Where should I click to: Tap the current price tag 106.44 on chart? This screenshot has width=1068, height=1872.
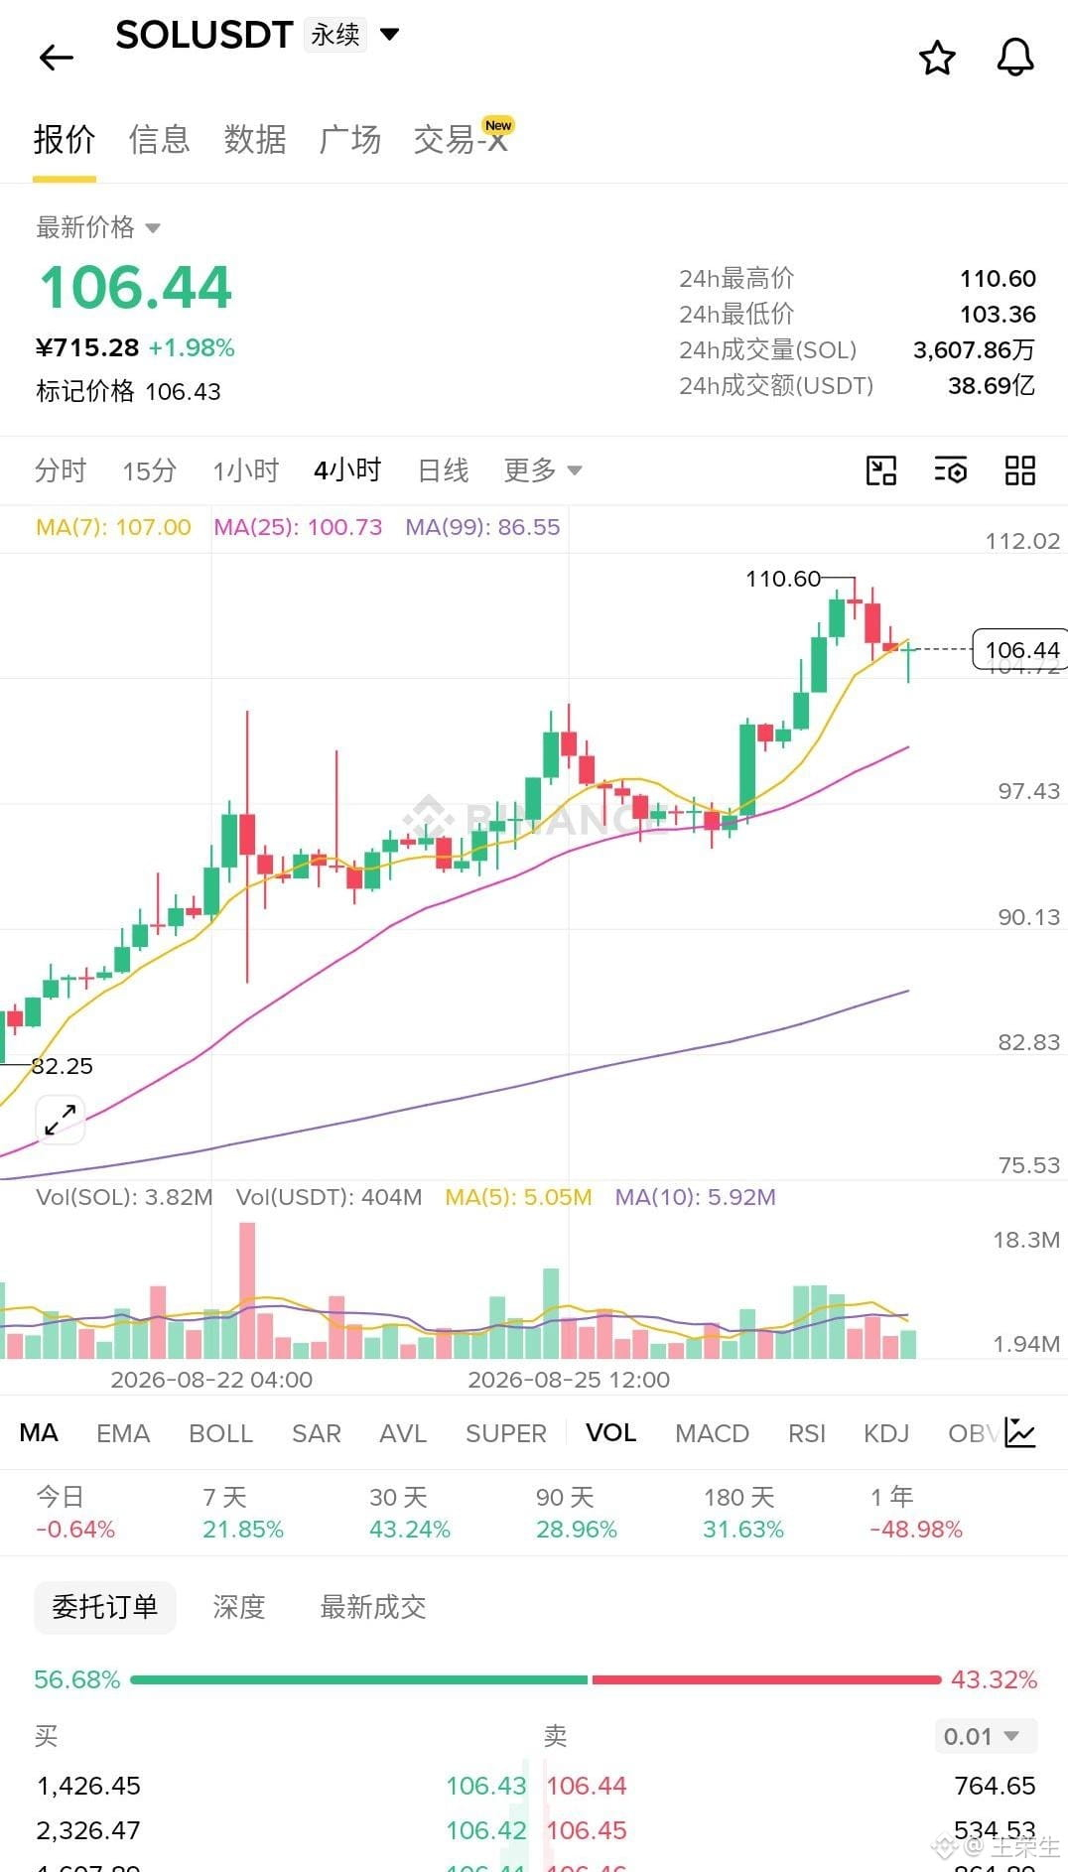1021,649
